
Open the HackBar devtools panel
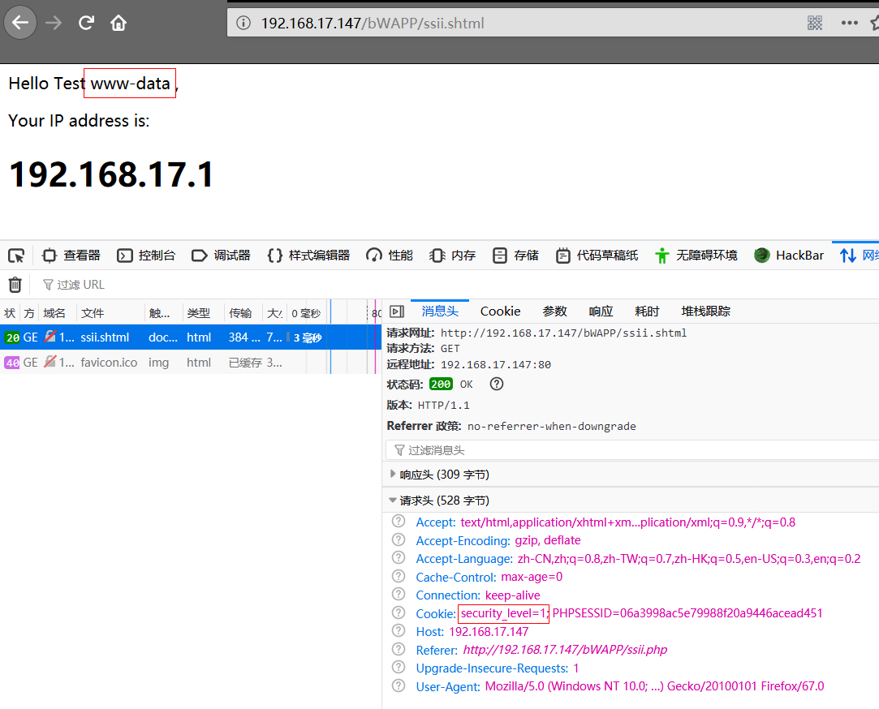click(789, 256)
